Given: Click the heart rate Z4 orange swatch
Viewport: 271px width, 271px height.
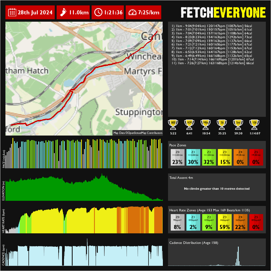Looking at the screenshot, I should [x=240, y=222].
